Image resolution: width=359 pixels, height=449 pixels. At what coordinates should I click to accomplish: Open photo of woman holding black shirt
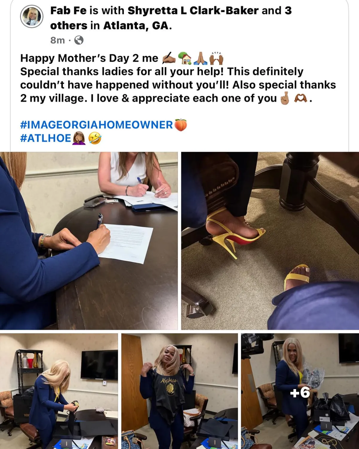pos(180,391)
